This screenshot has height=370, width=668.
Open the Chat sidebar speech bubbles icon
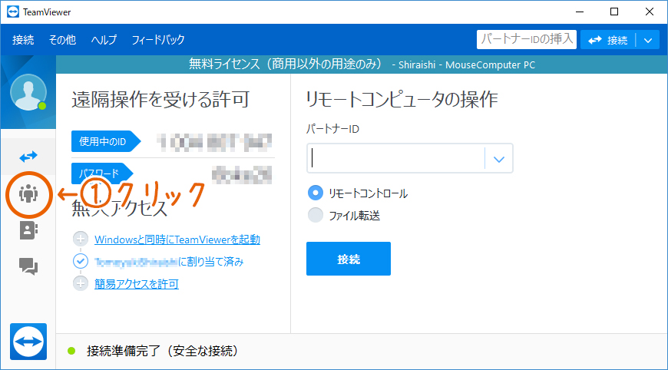(x=28, y=266)
